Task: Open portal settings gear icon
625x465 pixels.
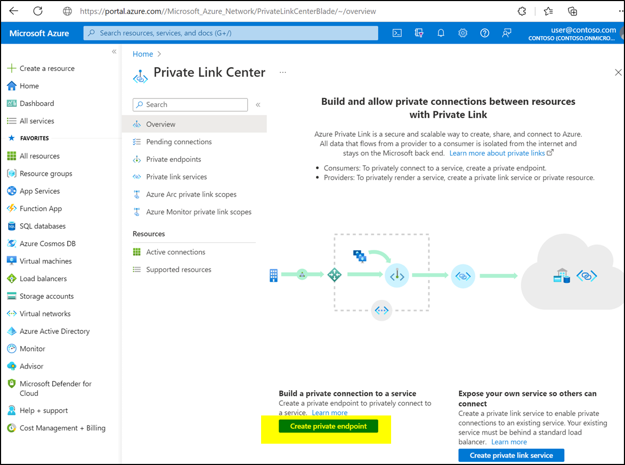Action: coord(462,33)
